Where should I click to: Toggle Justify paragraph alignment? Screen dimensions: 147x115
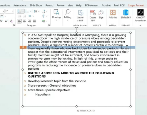click(34, 21)
